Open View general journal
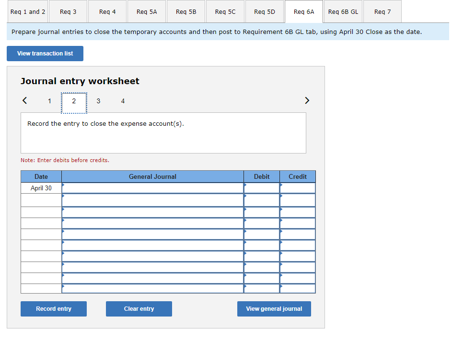This screenshot has height=339, width=464. pyautogui.click(x=274, y=309)
